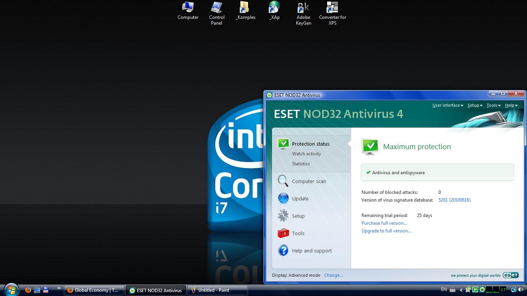527x296 pixels.
Task: Click the 'Maximum protection' heading
Action: coord(417,146)
